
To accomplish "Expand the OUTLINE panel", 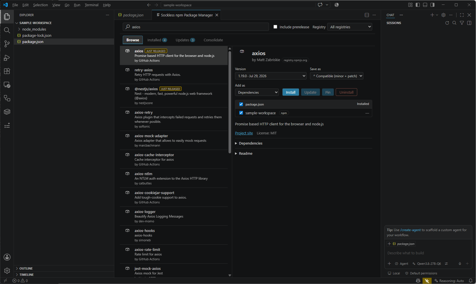I will (x=26, y=268).
